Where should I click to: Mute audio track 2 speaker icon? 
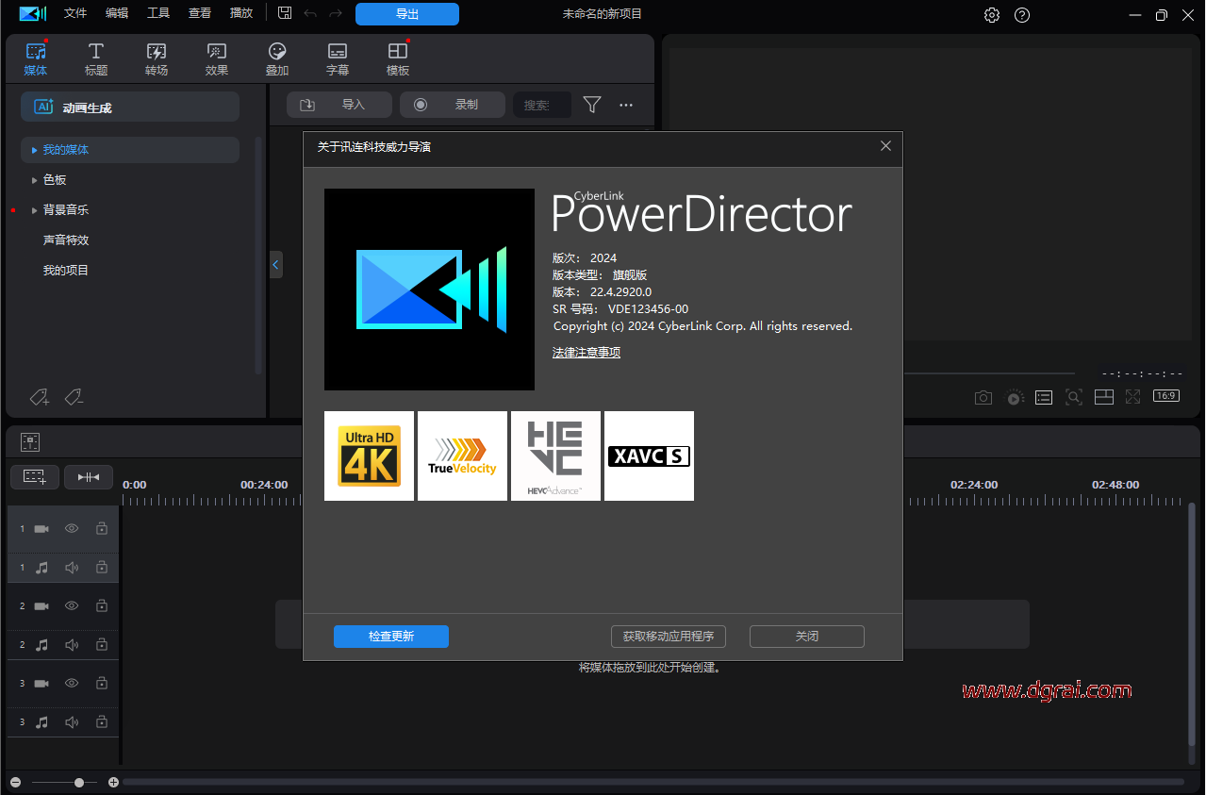72,645
